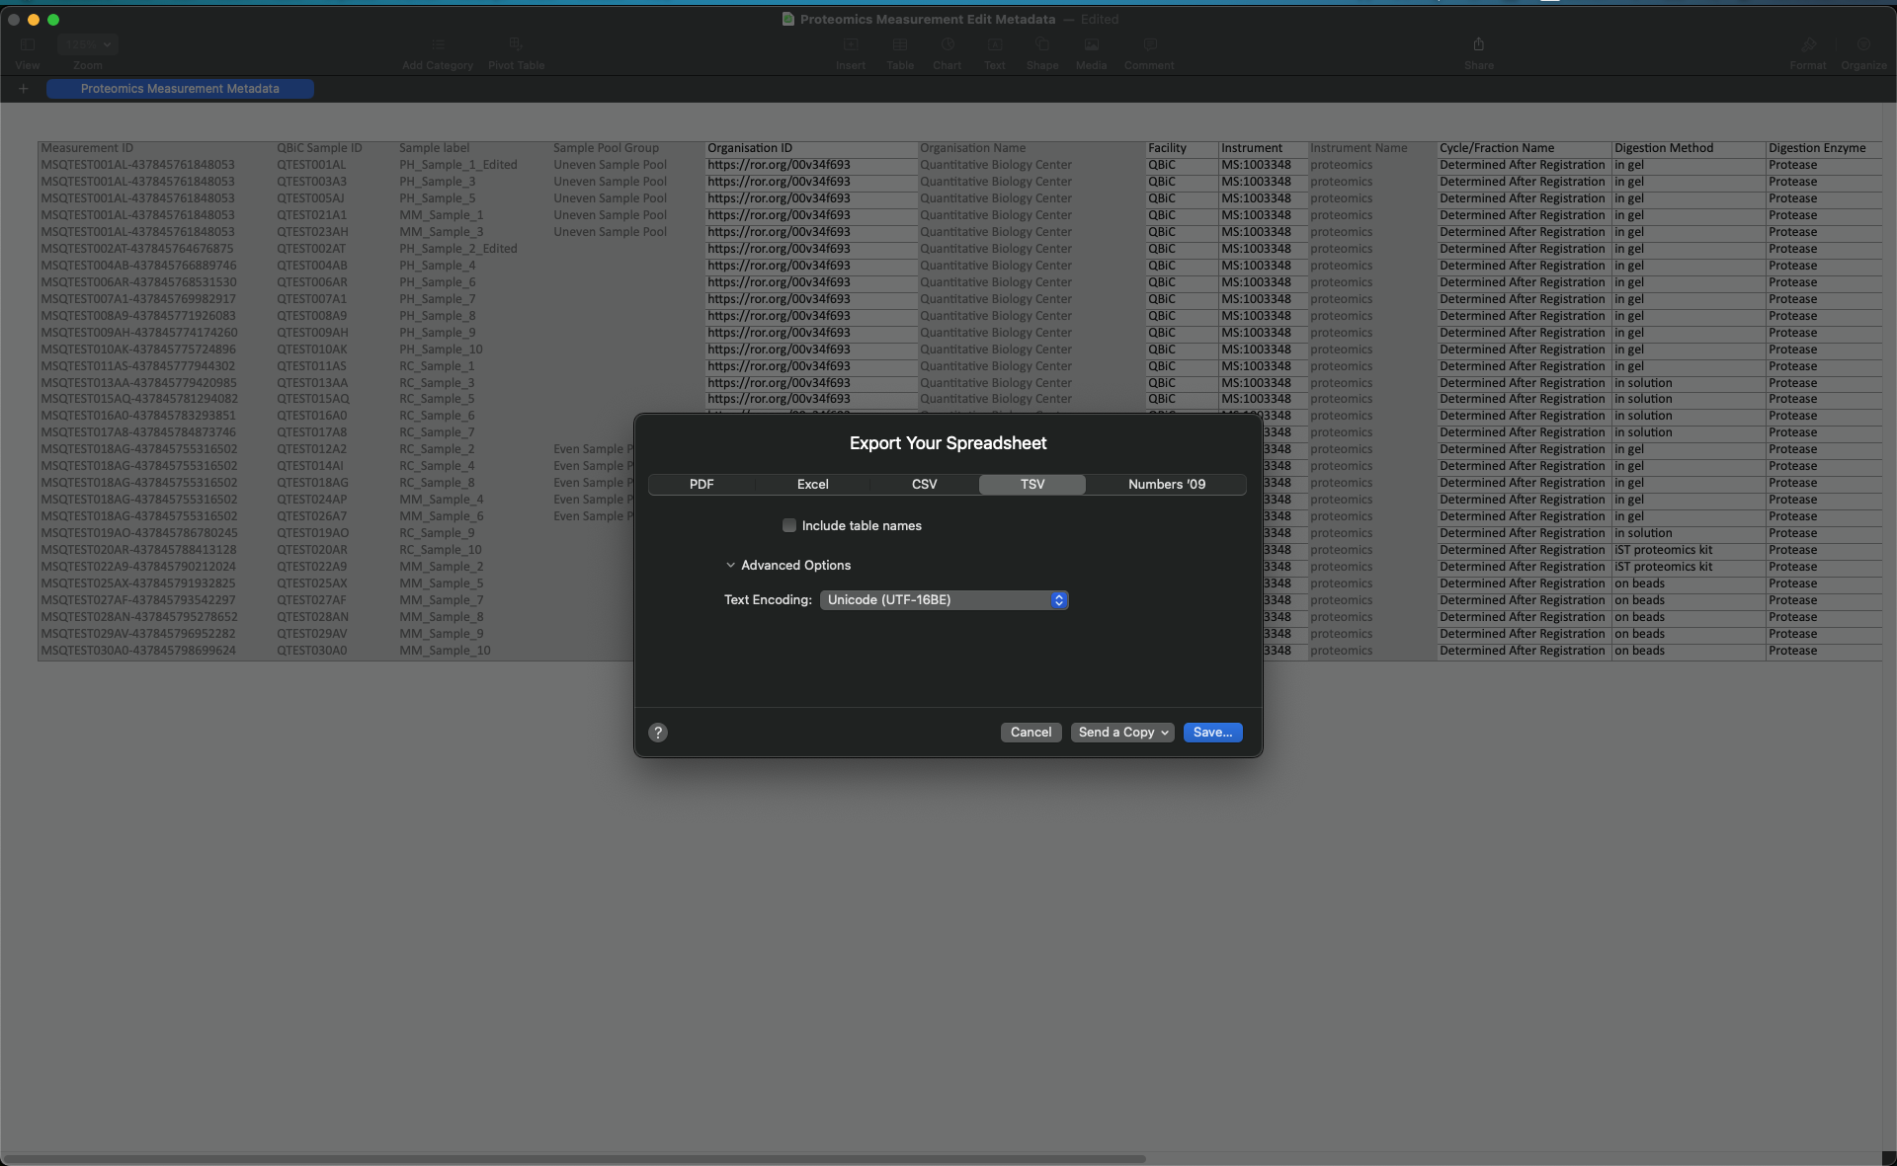
Task: Open the Text Encoding dropdown
Action: point(944,600)
